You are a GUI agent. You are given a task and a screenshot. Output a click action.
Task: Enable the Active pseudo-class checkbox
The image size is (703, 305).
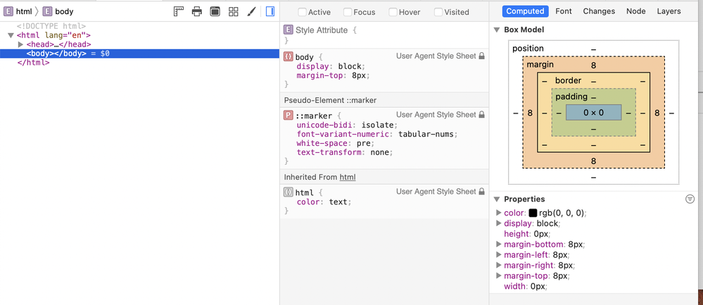[x=303, y=12]
